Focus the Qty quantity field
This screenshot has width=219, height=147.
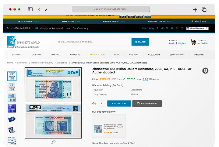click(x=101, y=104)
